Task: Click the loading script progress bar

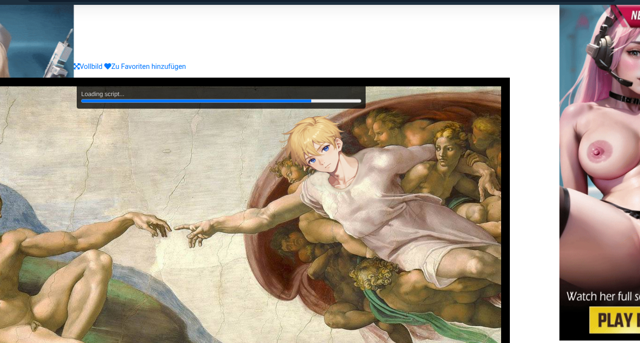Action: click(221, 101)
